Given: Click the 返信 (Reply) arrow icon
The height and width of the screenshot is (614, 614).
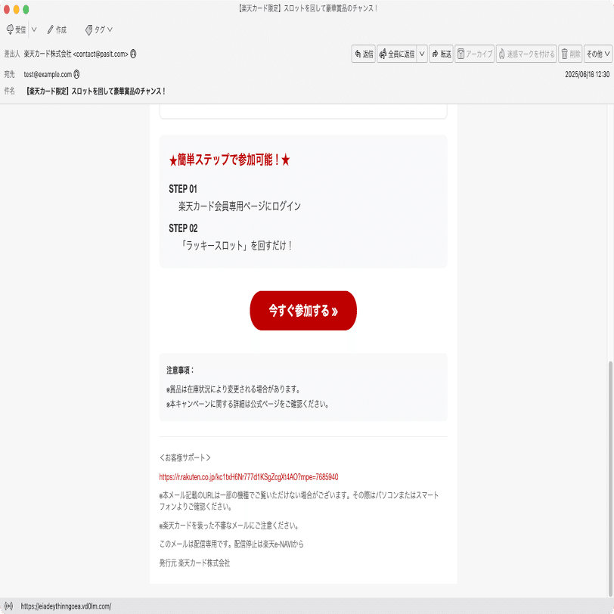Looking at the screenshot, I should point(358,54).
